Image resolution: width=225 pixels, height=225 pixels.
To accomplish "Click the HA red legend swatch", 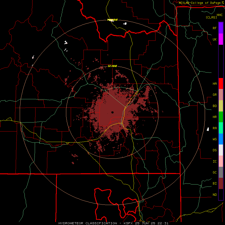I will pos(221,83).
